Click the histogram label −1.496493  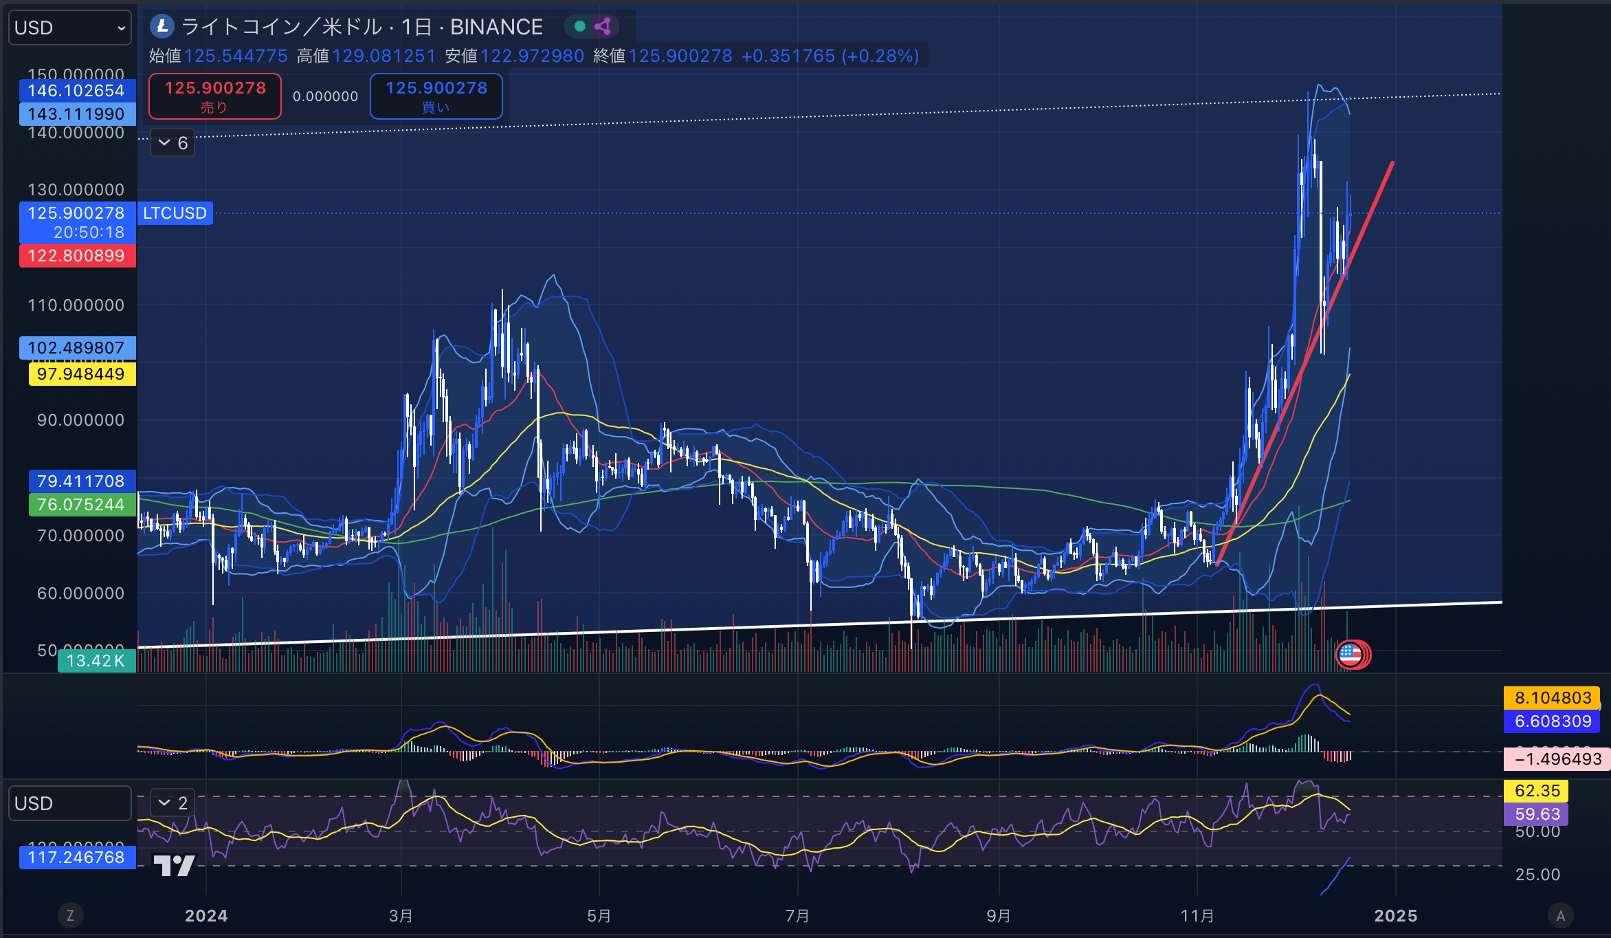pyautogui.click(x=1557, y=759)
